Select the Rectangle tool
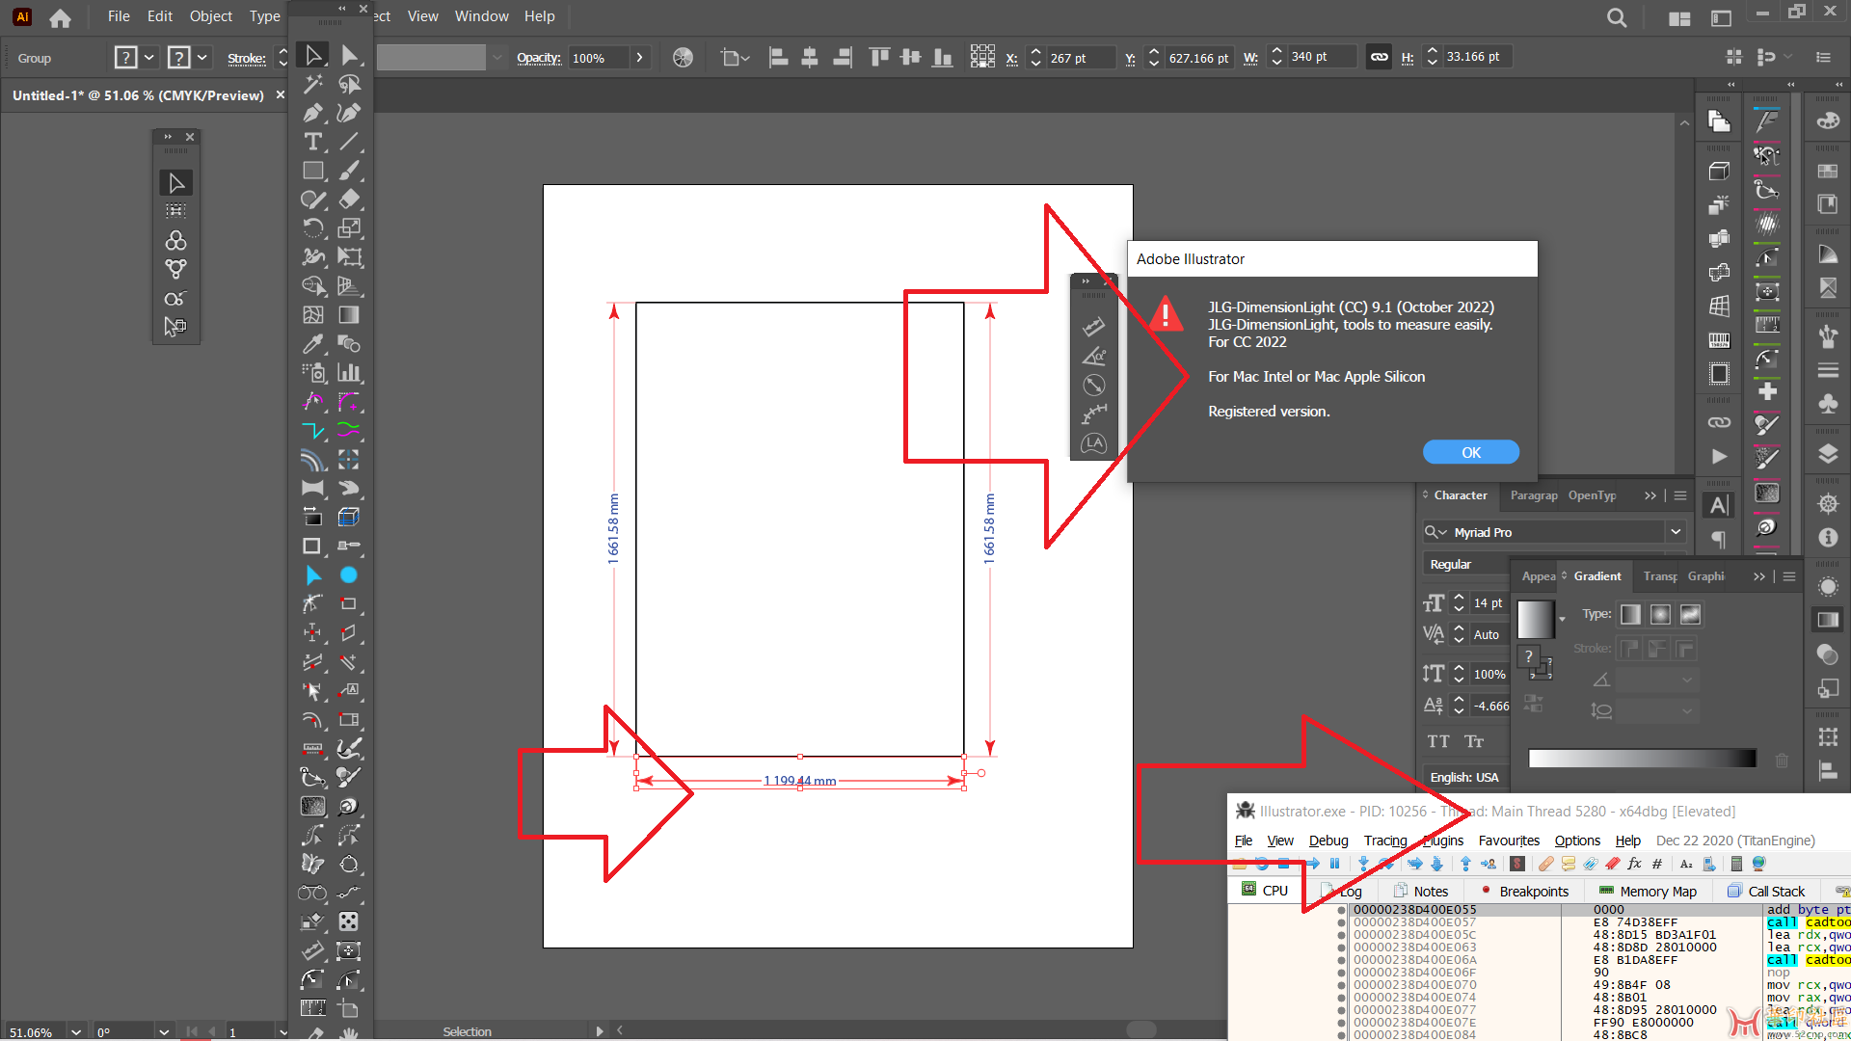The width and height of the screenshot is (1851, 1041). [312, 171]
